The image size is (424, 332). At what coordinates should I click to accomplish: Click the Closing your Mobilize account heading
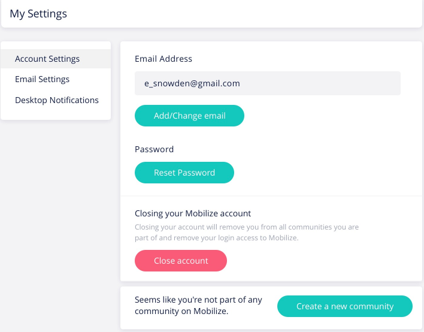(x=193, y=213)
